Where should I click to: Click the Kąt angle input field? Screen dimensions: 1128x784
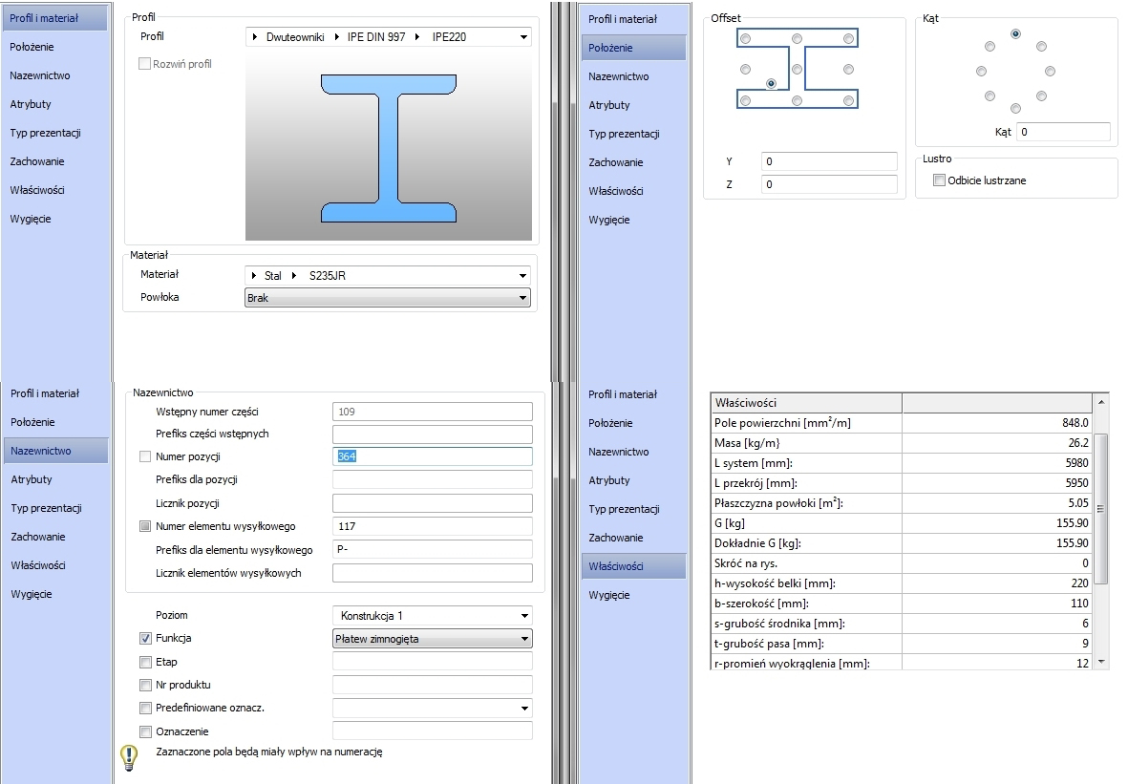tap(1062, 132)
